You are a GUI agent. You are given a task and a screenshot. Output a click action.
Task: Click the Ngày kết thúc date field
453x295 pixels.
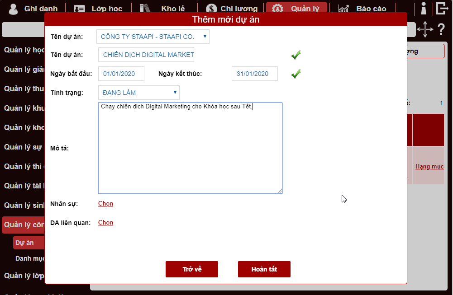click(x=254, y=74)
